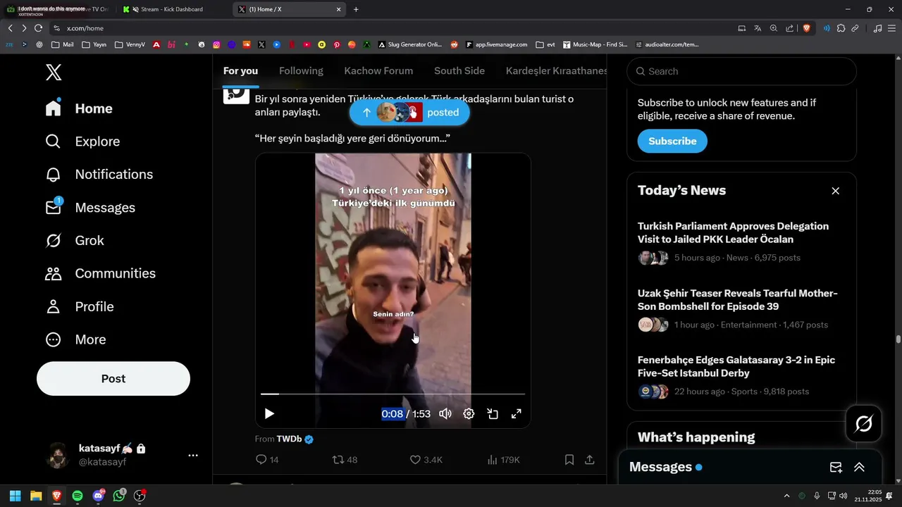The image size is (902, 507).
Task: Open Spotify from the taskbar
Action: pos(78,496)
